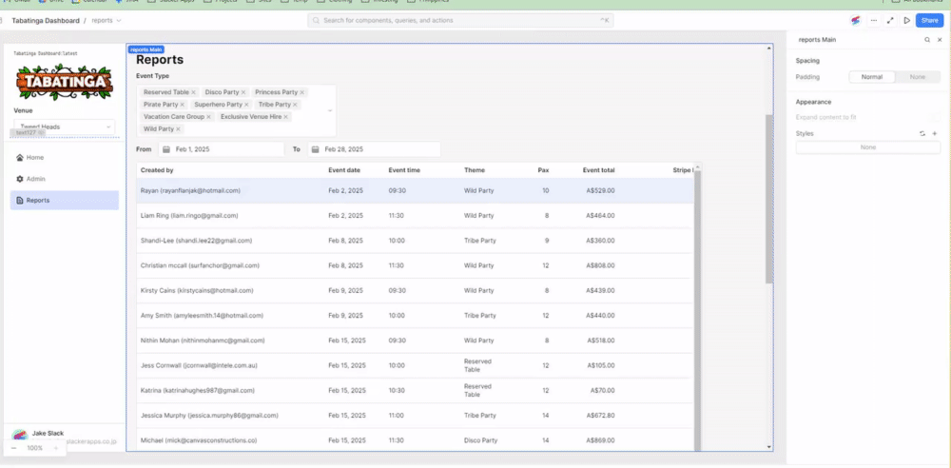
Task: Click the Tabatinga logo image
Action: click(65, 82)
